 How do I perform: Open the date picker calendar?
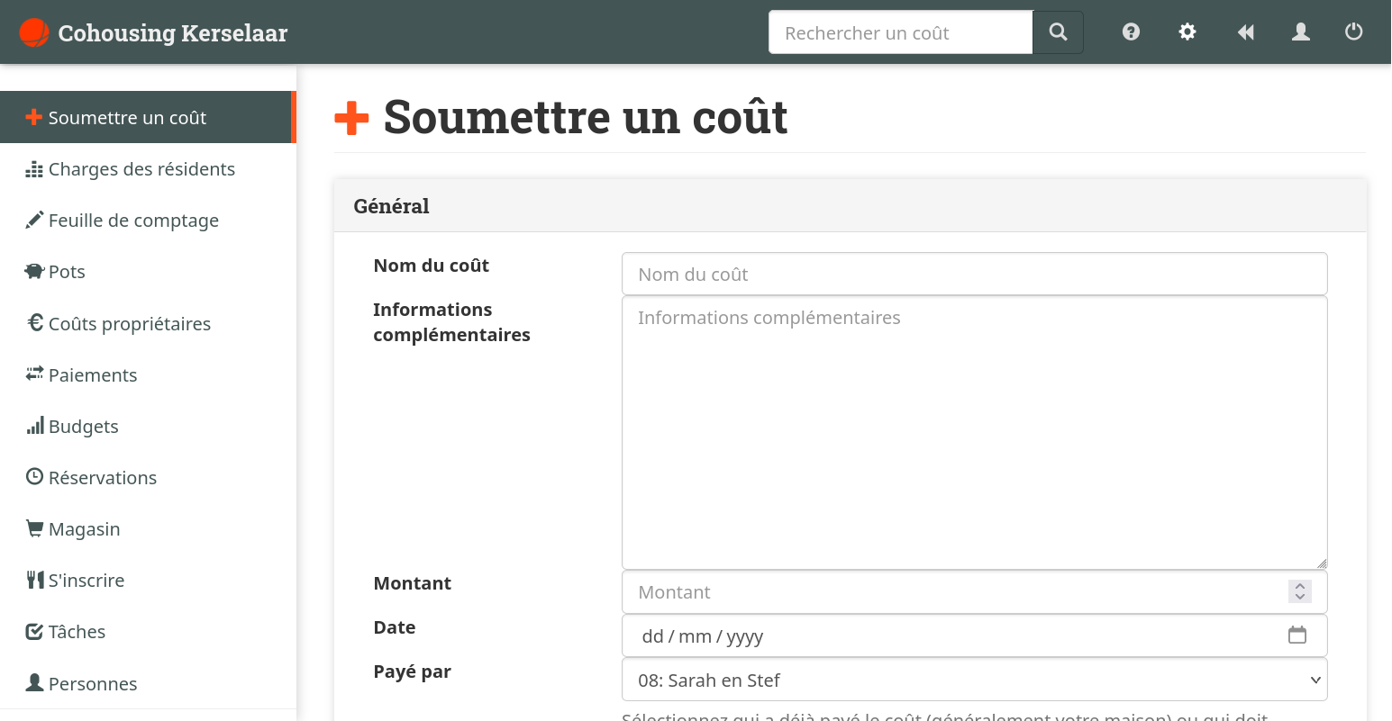coord(1297,635)
